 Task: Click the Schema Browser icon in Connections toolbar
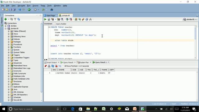tap(19, 19)
